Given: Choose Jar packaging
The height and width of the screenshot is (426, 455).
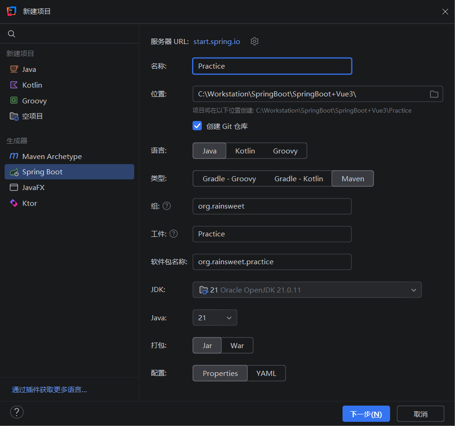Looking at the screenshot, I should point(207,345).
